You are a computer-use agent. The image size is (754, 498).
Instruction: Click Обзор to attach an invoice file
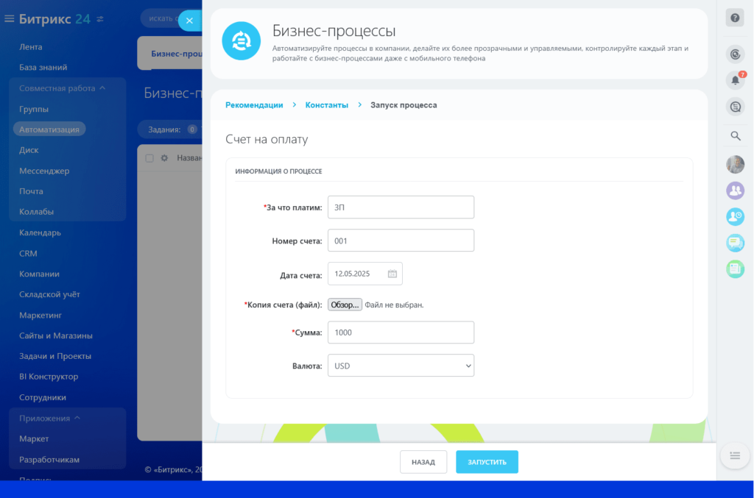click(345, 304)
